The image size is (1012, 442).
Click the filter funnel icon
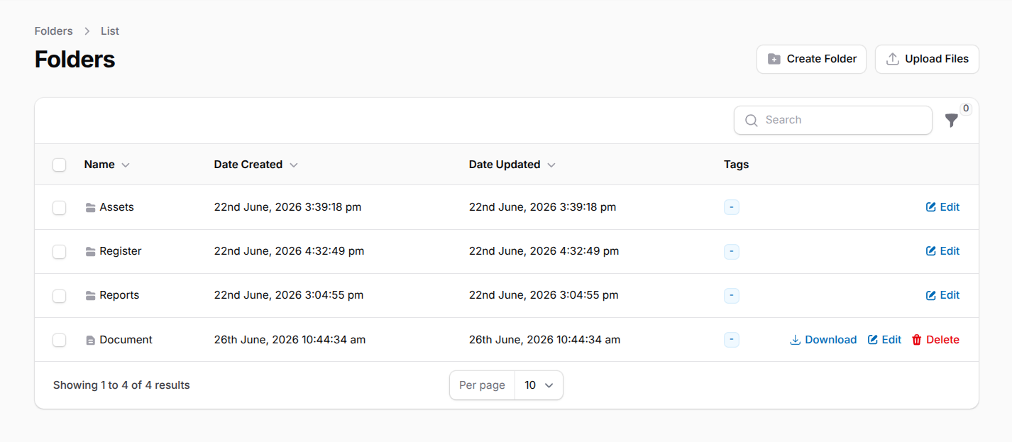coord(952,121)
